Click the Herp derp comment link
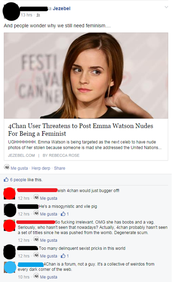Viewport: 172px width, 282px height. [x=41, y=168]
